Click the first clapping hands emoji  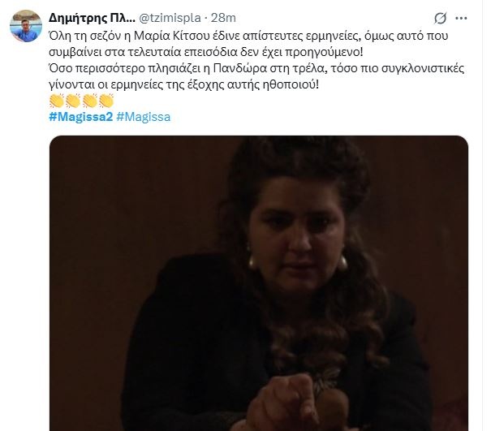coord(57,101)
